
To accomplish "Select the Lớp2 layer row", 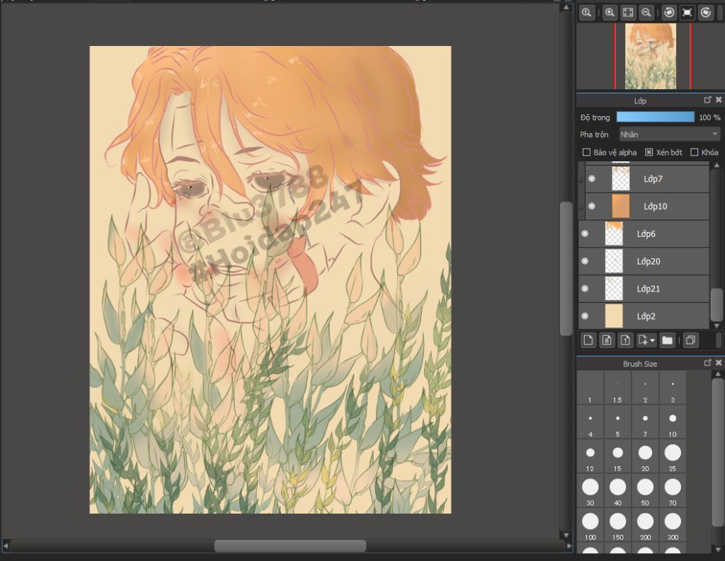I will click(644, 316).
